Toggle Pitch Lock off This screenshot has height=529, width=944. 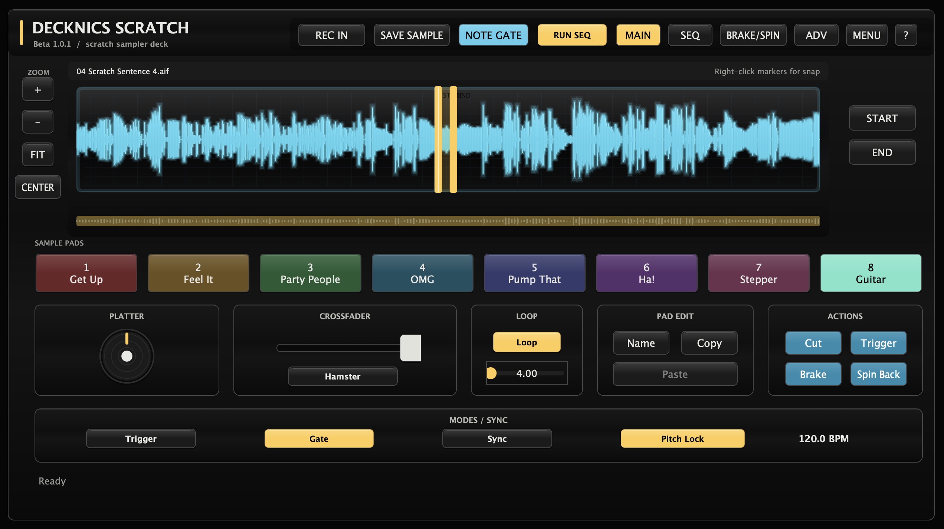pos(682,439)
